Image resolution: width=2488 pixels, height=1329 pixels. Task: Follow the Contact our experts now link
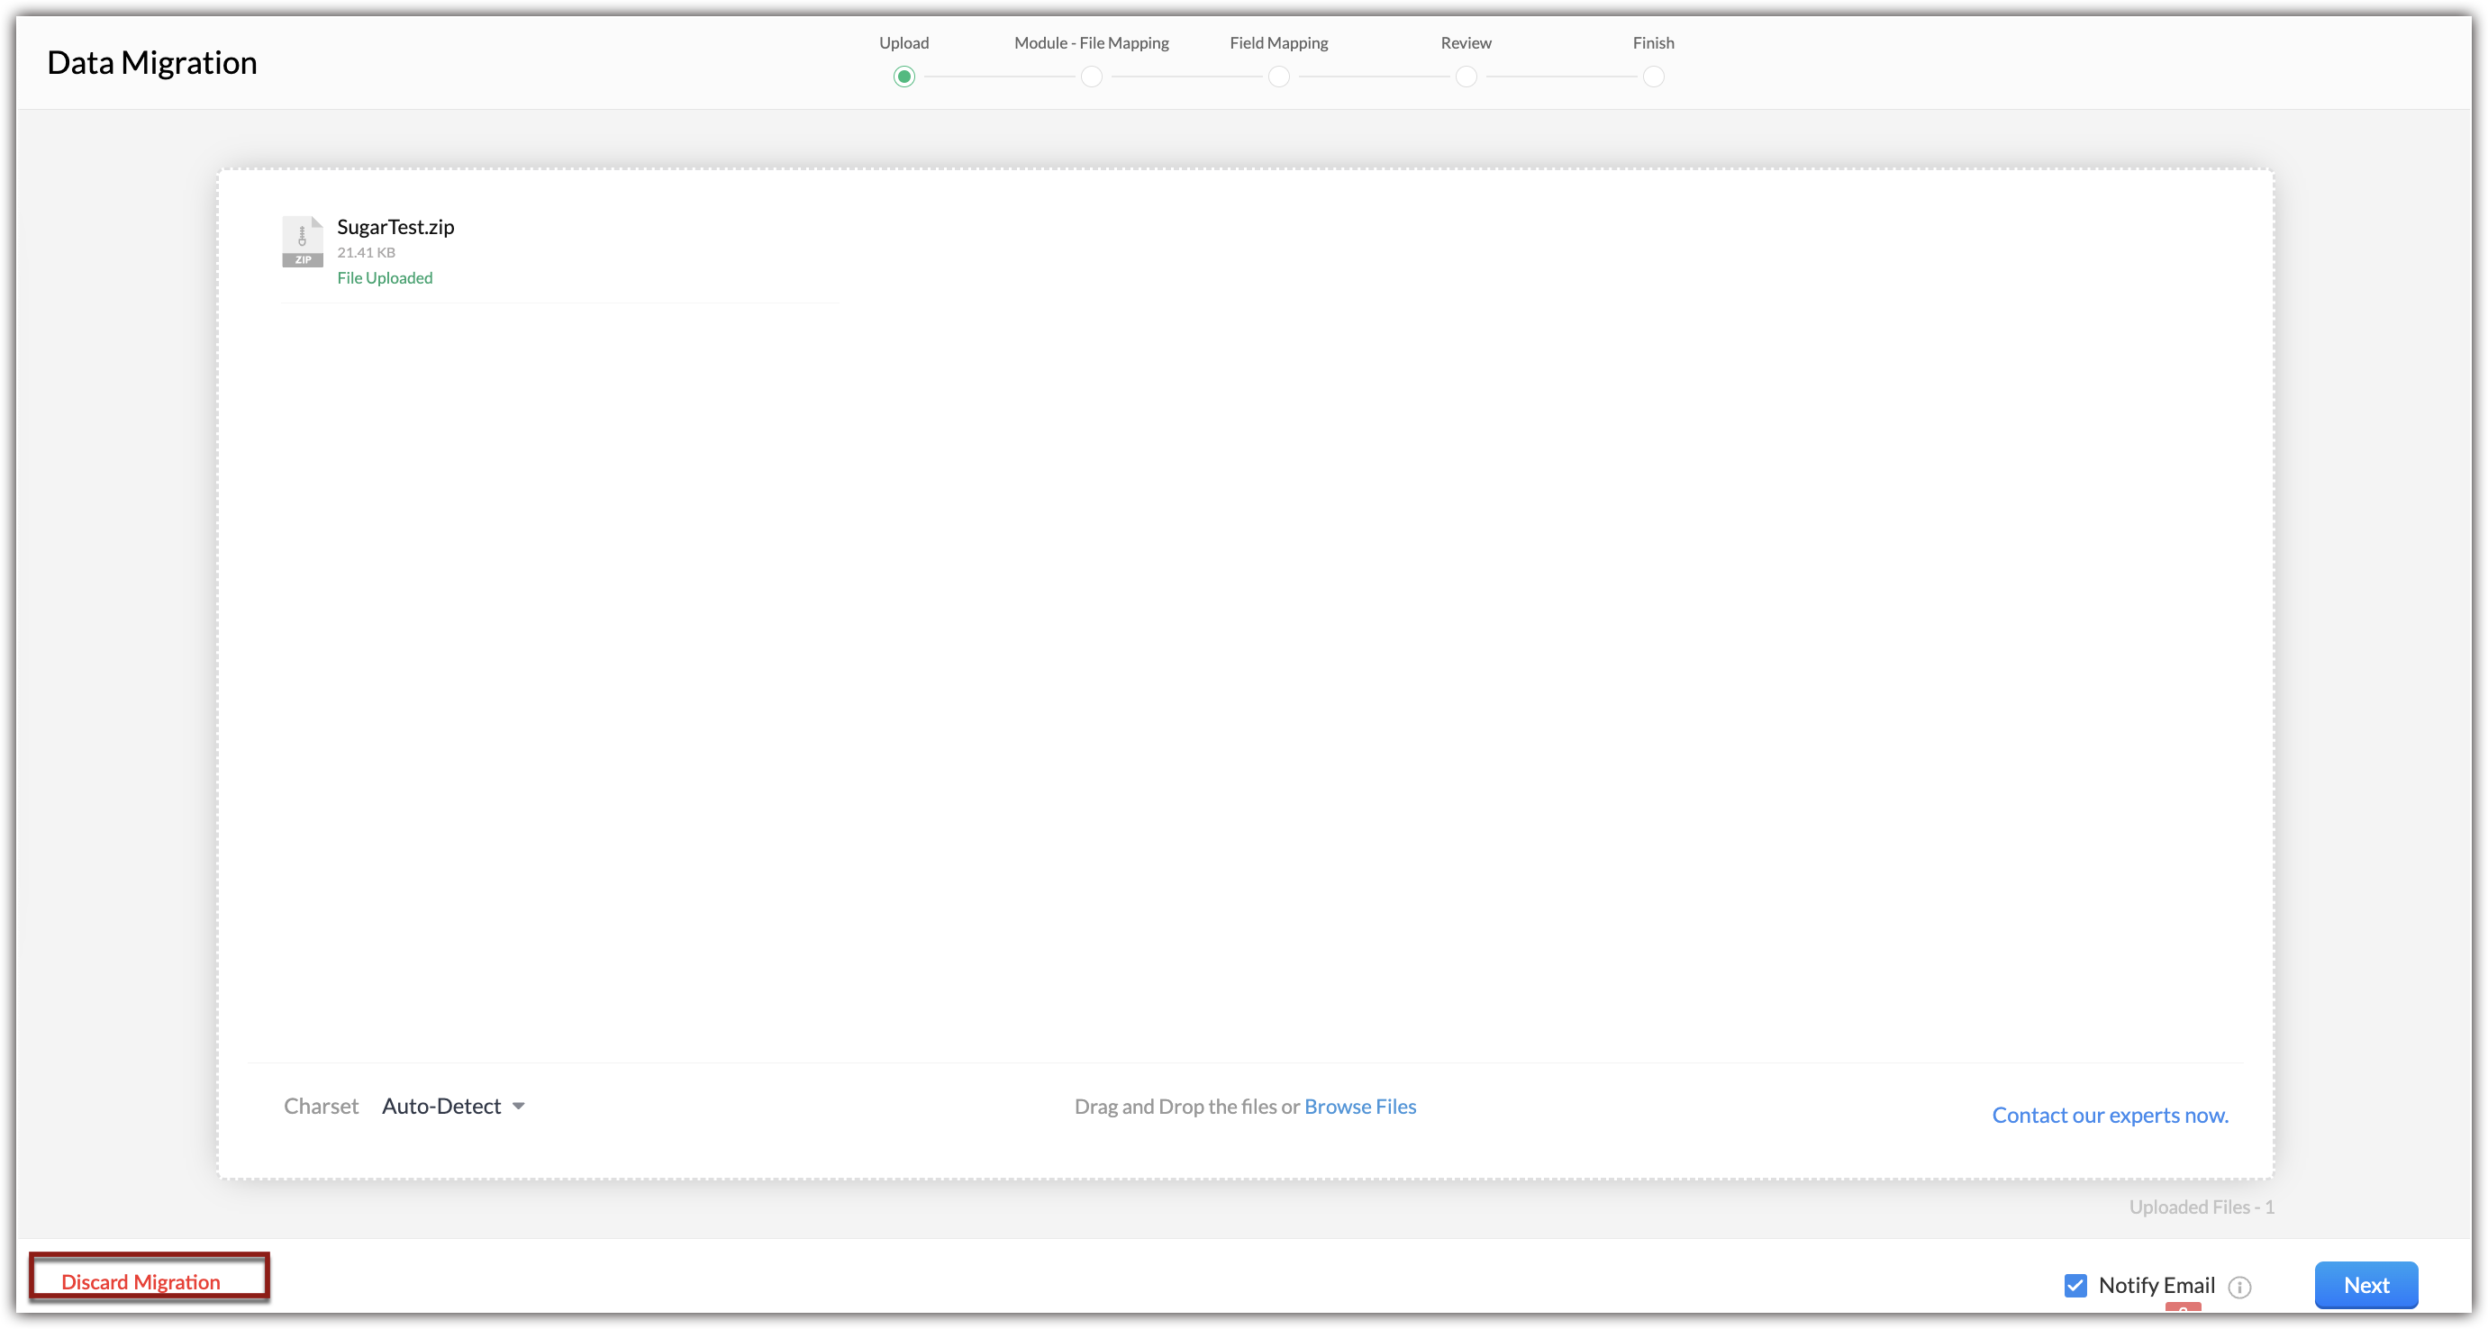pos(2110,1115)
